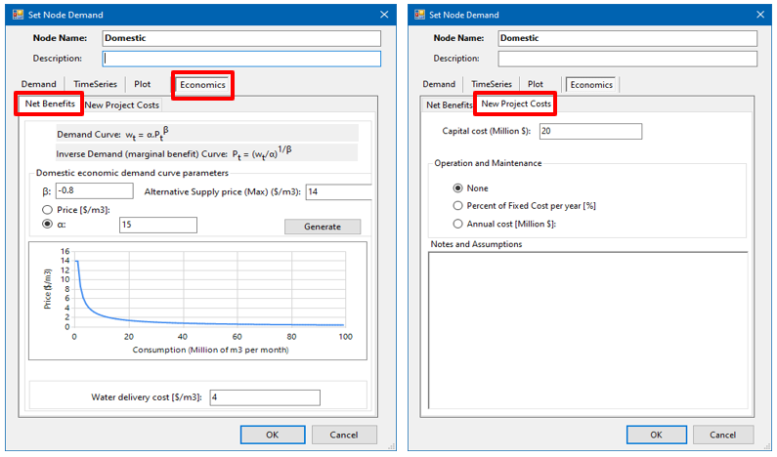777x457 pixels.
Task: Click inside the Notes and Assumptions text area
Action: pos(587,332)
